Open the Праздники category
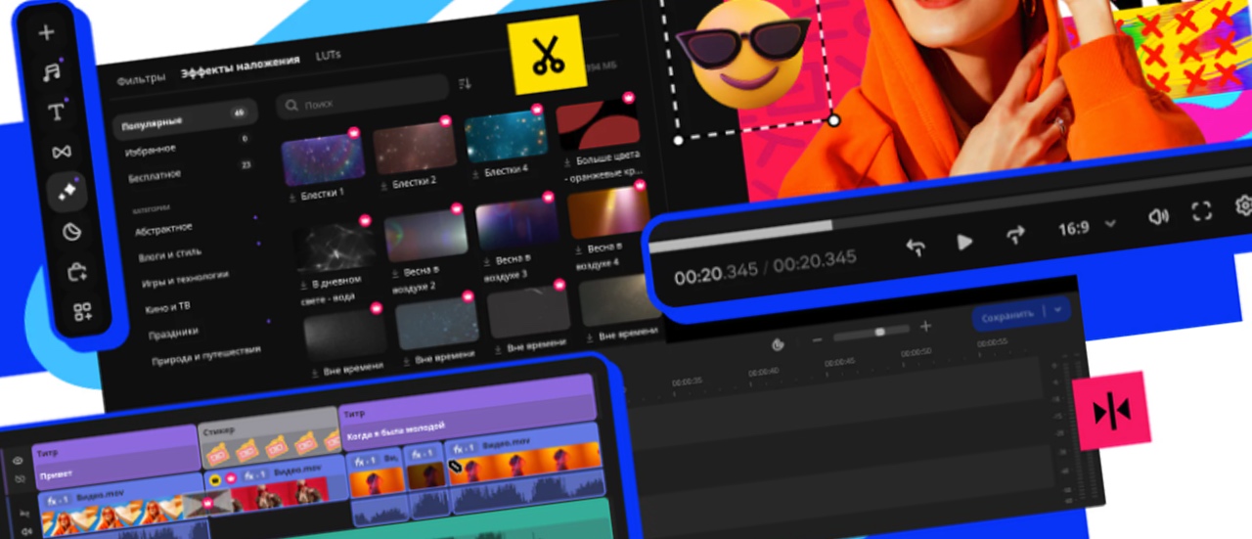1252x539 pixels. (174, 332)
